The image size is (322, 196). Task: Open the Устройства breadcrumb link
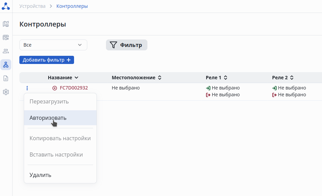[x=32, y=6]
